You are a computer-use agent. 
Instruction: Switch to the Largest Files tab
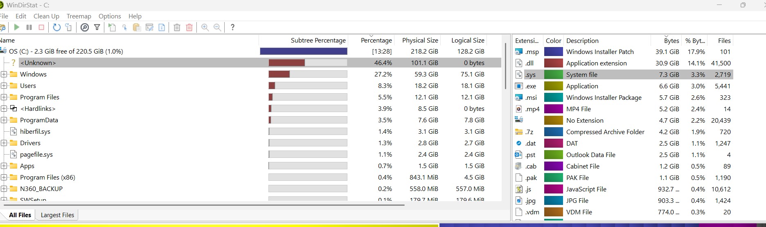pos(57,215)
